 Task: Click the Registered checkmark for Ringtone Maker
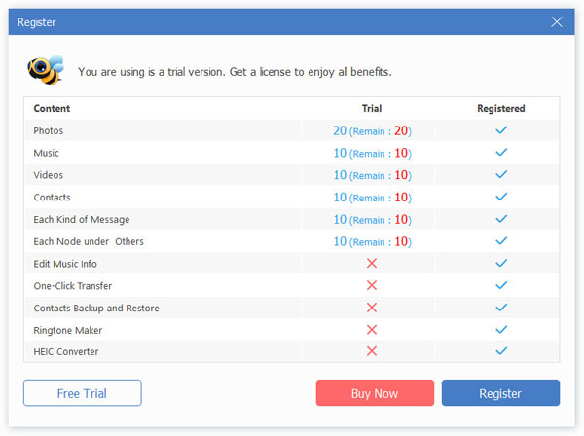501,330
